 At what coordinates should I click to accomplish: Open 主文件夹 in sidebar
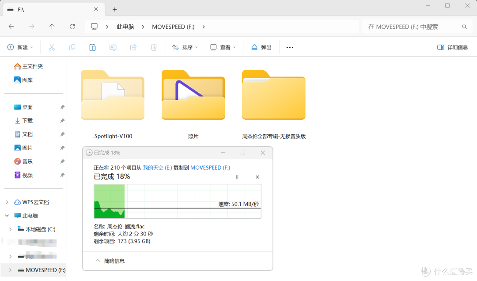click(29, 66)
